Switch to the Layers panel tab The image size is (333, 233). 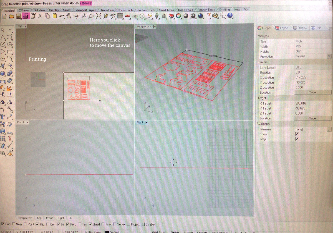click(x=283, y=28)
